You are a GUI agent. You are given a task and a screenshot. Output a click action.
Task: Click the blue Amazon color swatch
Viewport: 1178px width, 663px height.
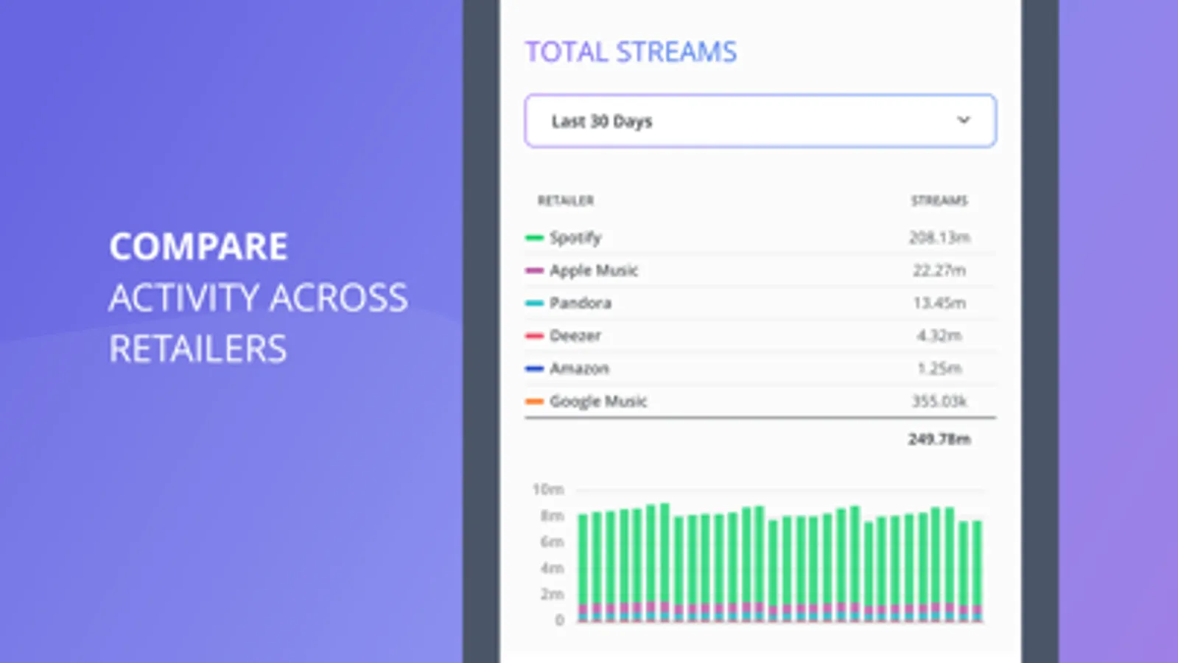click(534, 368)
